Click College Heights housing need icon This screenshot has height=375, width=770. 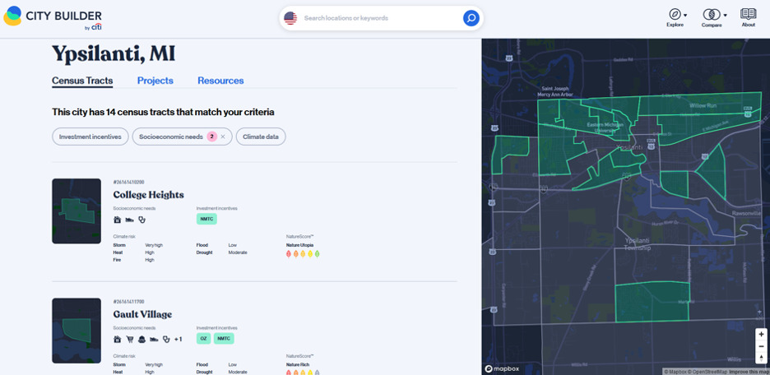pos(118,220)
